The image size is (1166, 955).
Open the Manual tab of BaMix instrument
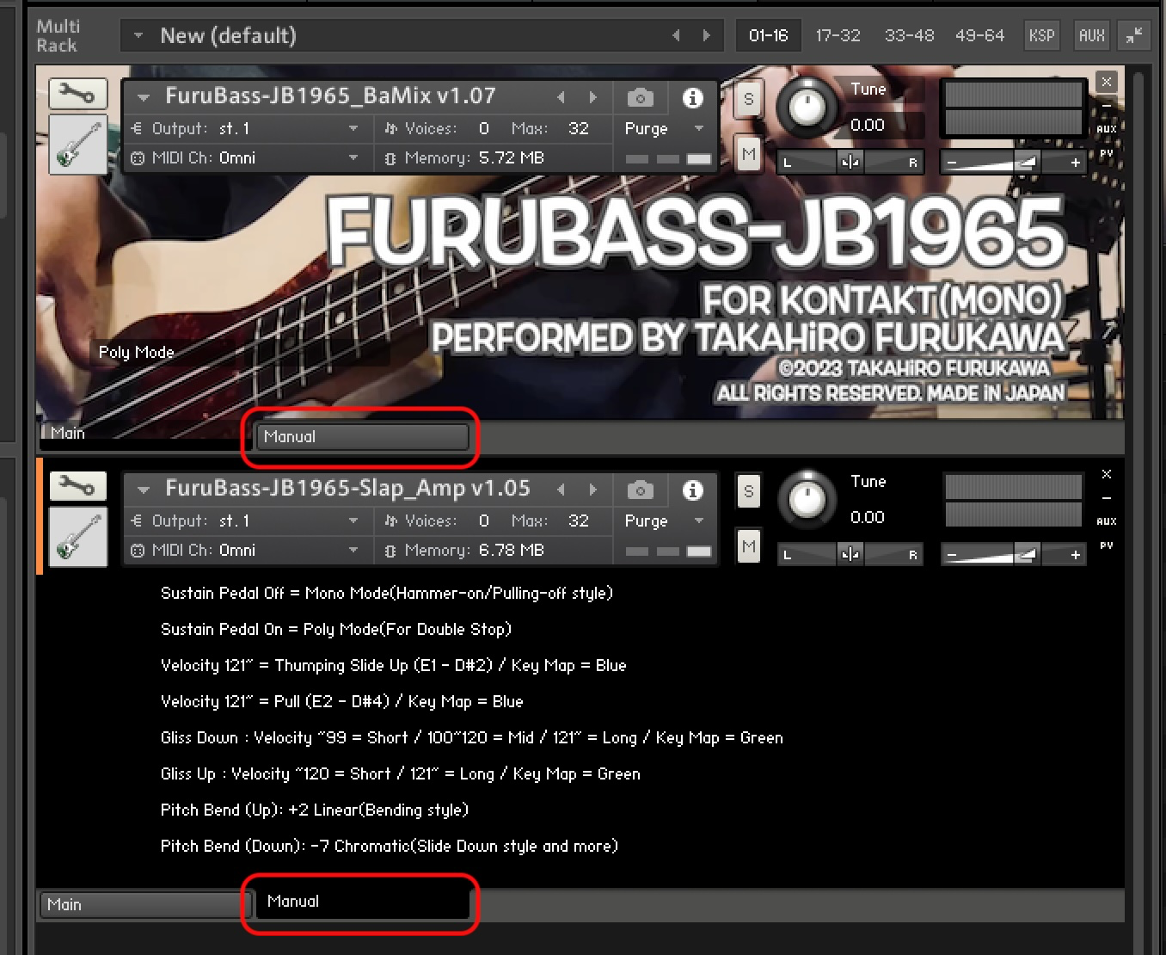[x=362, y=437]
